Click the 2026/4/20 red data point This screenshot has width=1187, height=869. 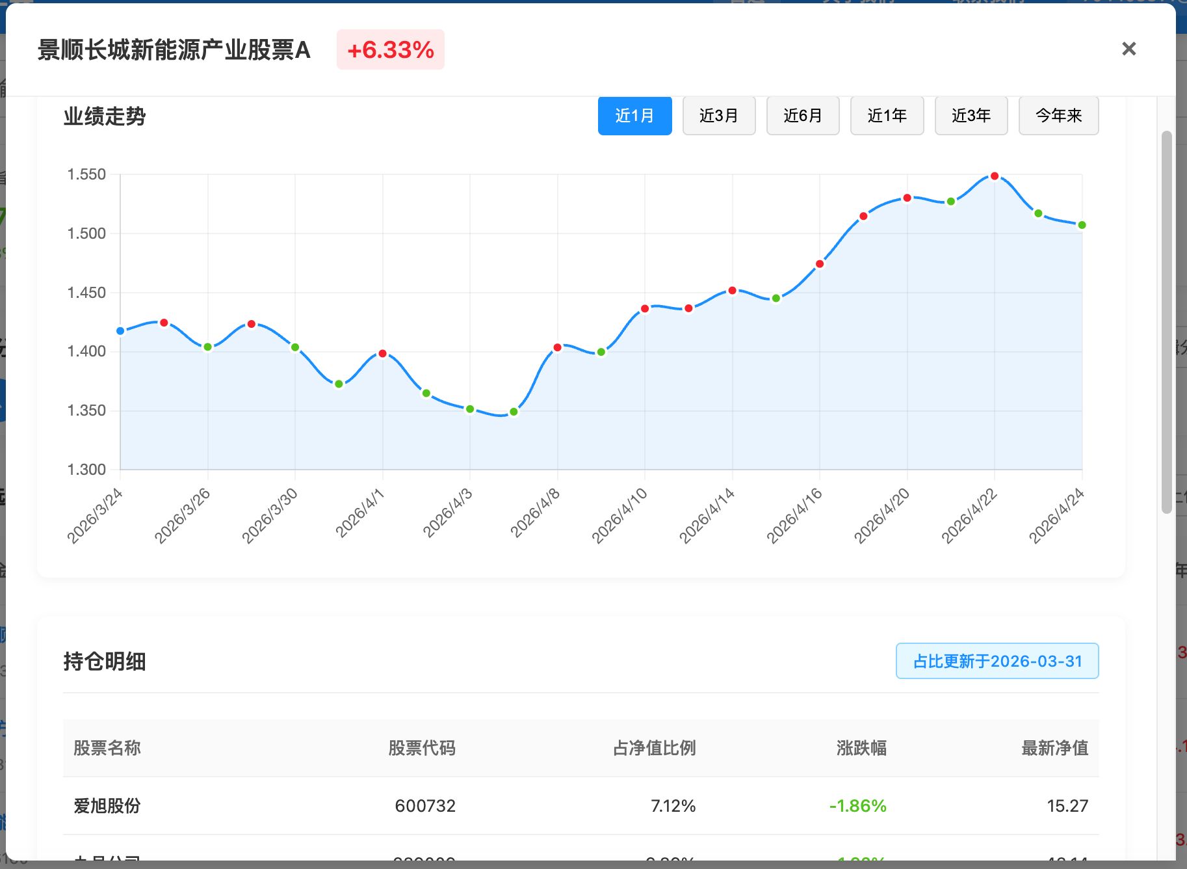coord(907,198)
